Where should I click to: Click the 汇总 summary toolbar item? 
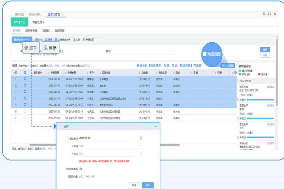tap(76, 39)
